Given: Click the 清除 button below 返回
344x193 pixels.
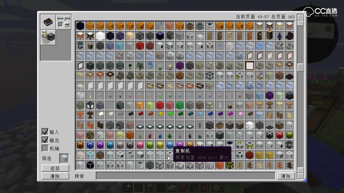Looking at the screenshot, I should pos(55,176).
